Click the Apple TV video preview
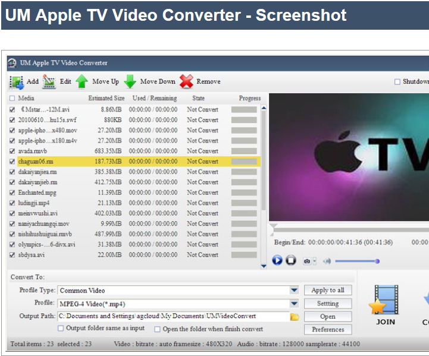Screen dimensions: 429x356 [x=349, y=157]
